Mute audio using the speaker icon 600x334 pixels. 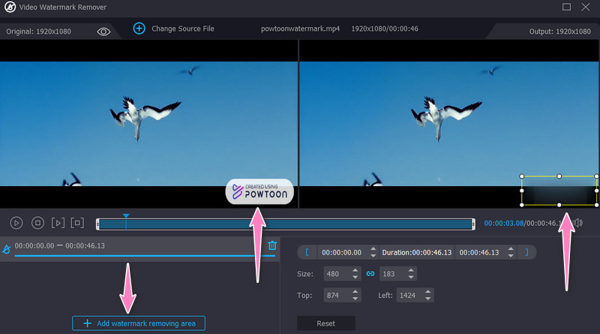(577, 223)
